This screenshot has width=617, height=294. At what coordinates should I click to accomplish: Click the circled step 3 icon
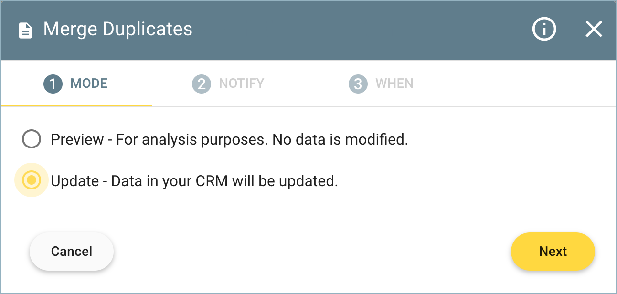coord(358,83)
